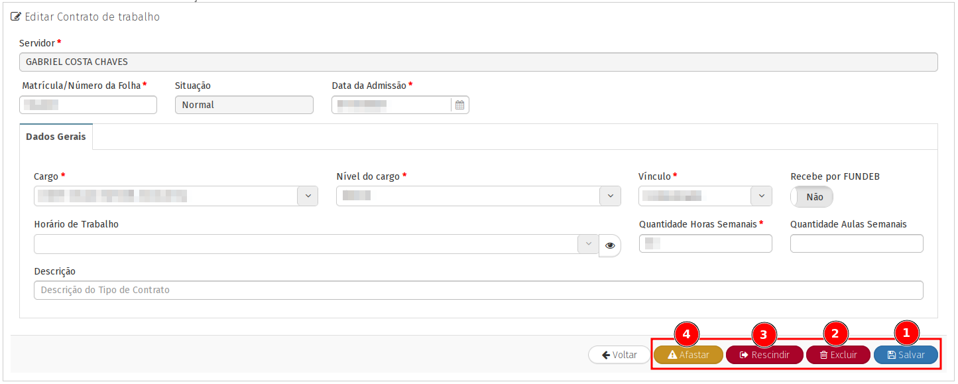Click the Matrícula/Número da Folha field
Image resolution: width=958 pixels, height=384 pixels.
pyautogui.click(x=89, y=105)
